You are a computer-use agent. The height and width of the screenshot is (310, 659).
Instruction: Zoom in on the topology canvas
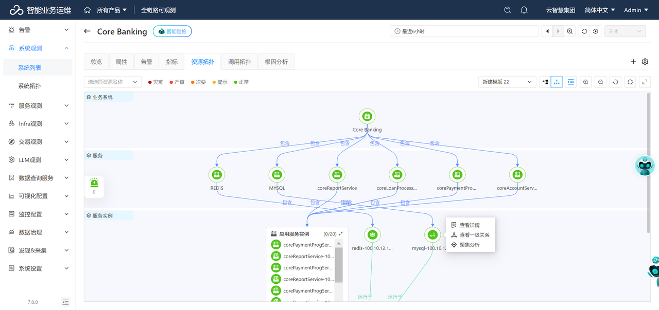click(586, 82)
